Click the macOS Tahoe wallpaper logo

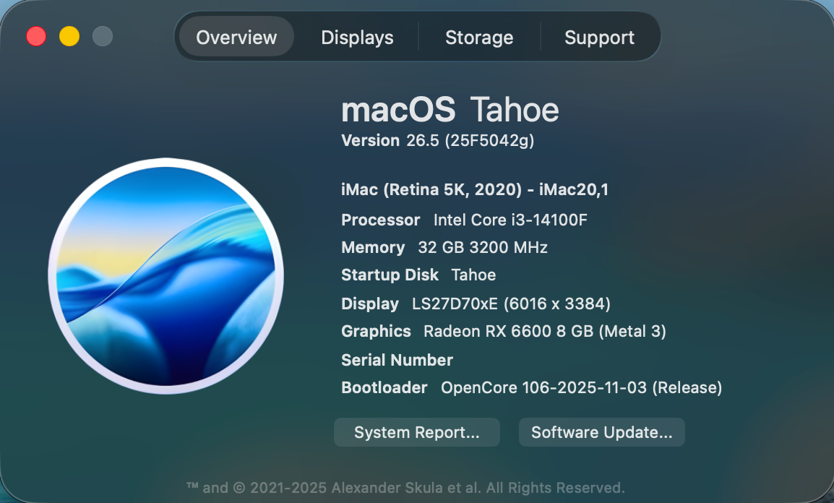[x=165, y=276]
